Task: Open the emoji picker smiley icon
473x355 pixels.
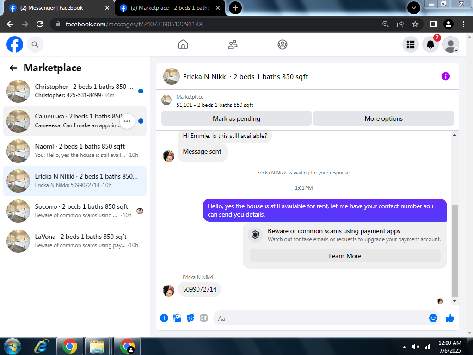Action: coord(433,318)
